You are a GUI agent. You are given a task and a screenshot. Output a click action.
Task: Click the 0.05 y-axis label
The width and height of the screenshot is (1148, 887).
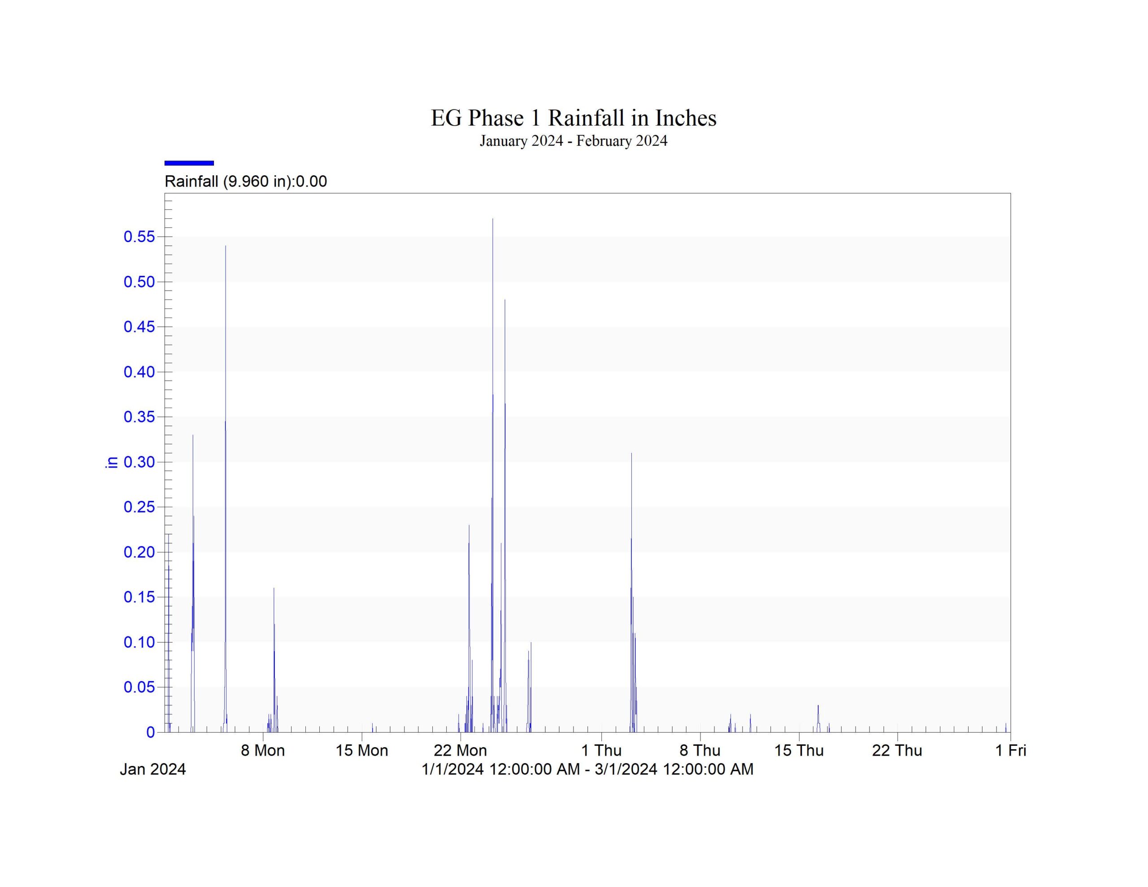click(x=139, y=687)
